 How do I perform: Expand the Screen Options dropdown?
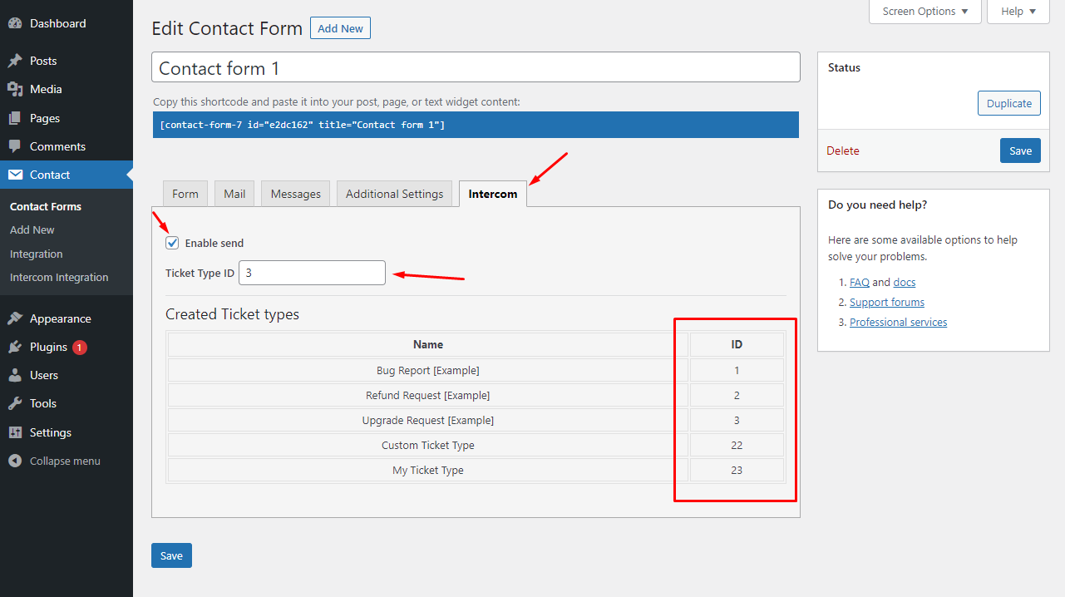(x=925, y=12)
